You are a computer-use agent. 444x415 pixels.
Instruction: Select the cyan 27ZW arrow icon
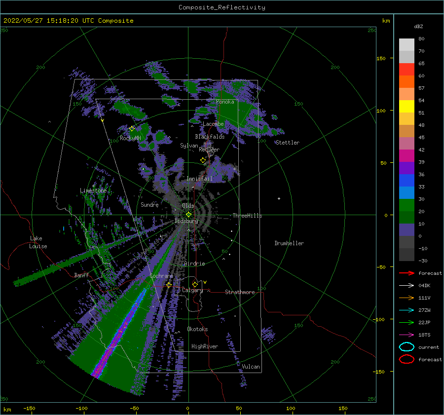click(407, 310)
